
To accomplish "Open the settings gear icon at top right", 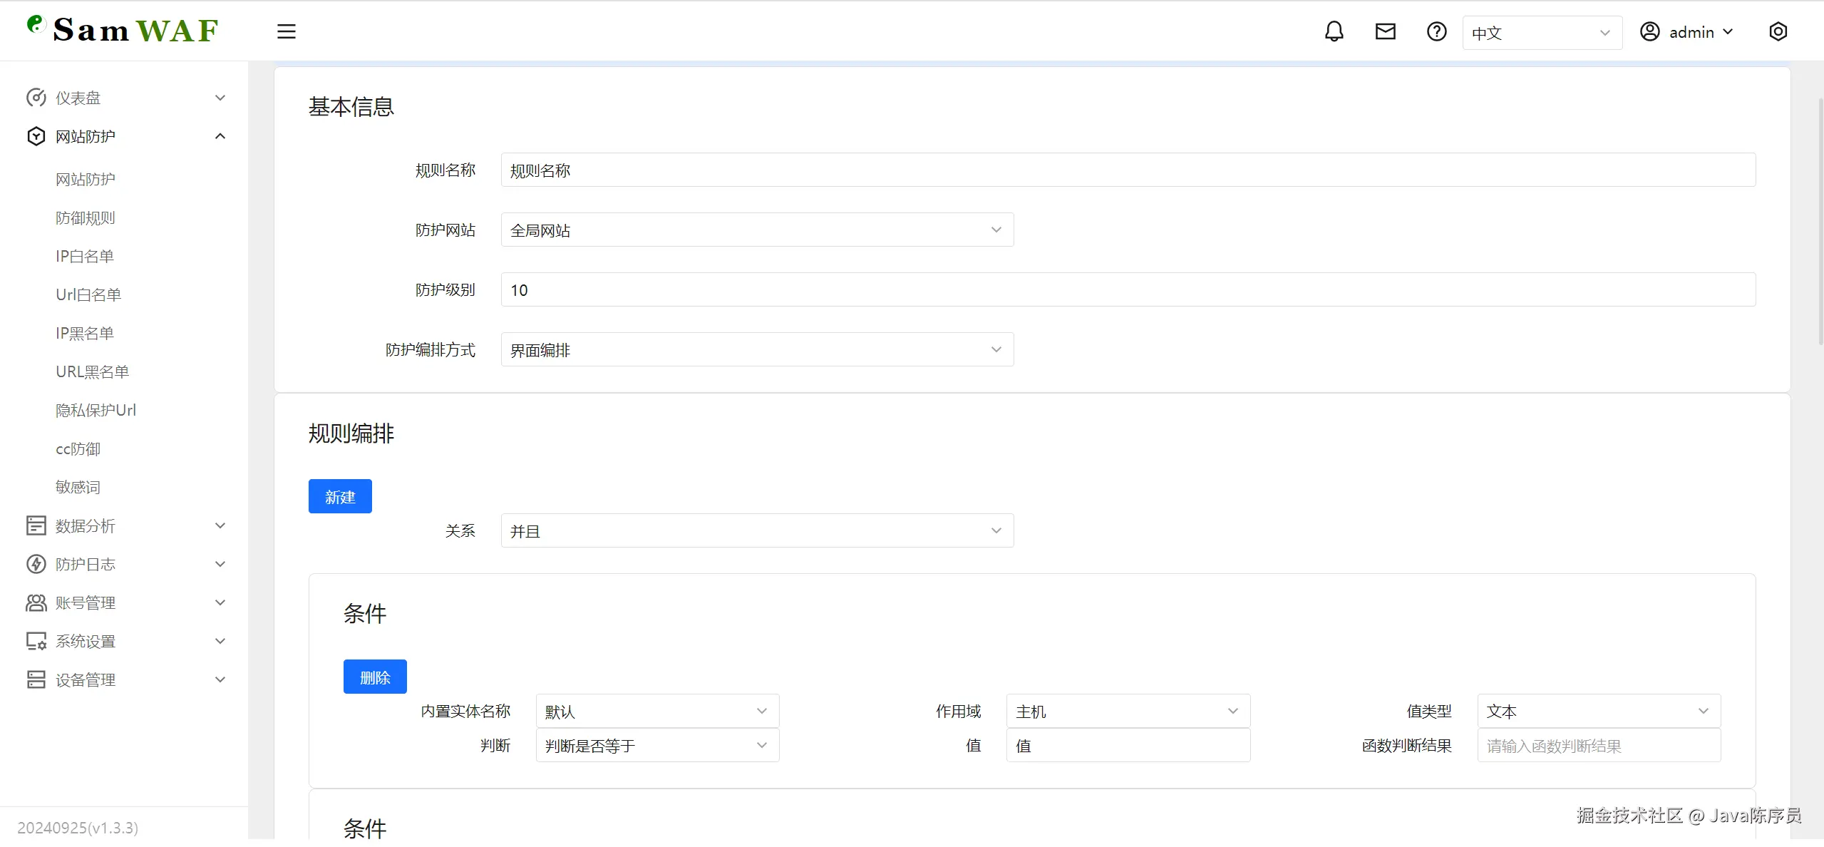I will click(x=1778, y=31).
